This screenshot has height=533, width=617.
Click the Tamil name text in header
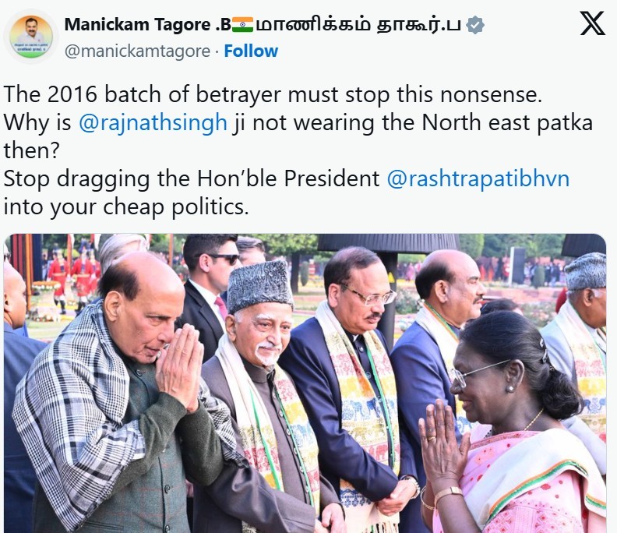pyautogui.click(x=358, y=25)
